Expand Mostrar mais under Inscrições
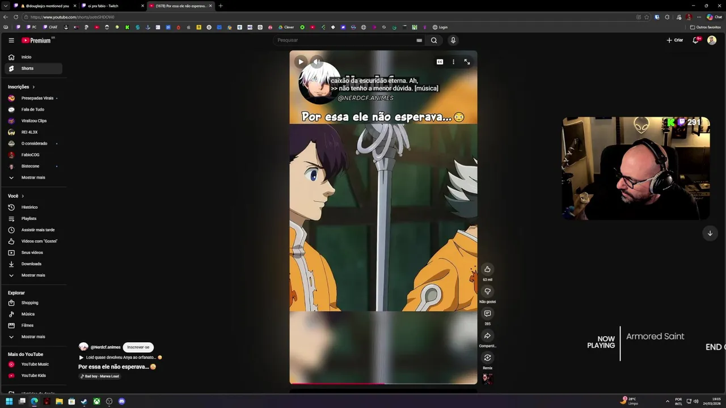Viewport: 726px width, 408px height. pyautogui.click(x=33, y=177)
